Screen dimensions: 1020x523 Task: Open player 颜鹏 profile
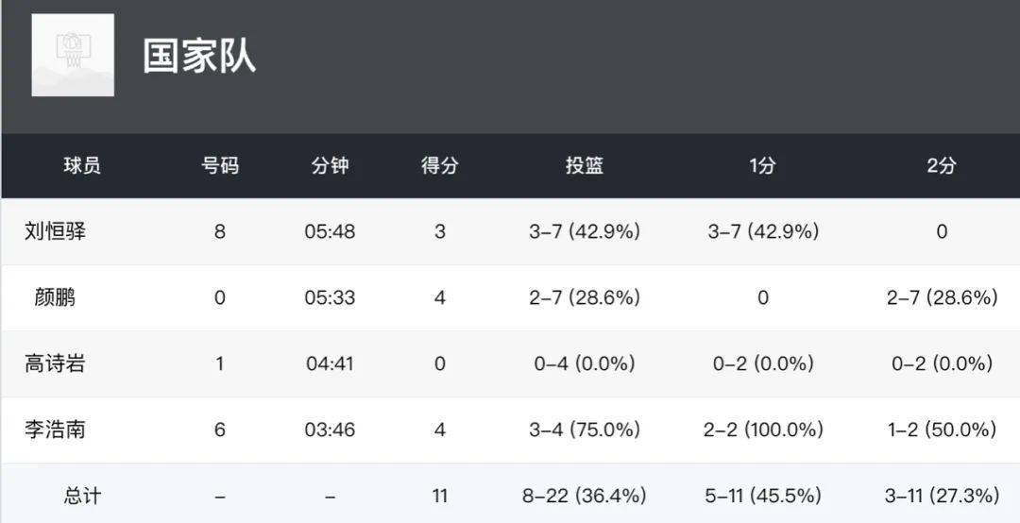pyautogui.click(x=56, y=297)
